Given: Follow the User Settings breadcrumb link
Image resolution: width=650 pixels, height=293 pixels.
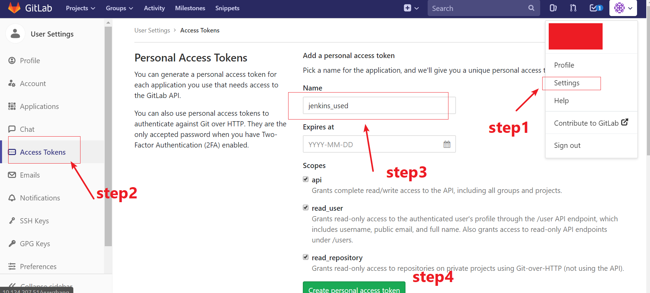Looking at the screenshot, I should (x=152, y=30).
